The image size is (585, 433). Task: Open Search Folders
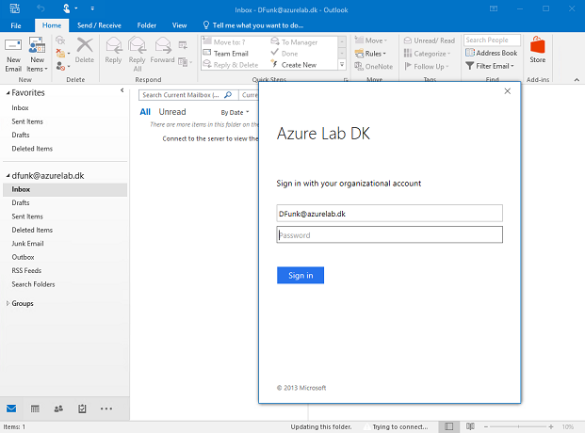point(33,284)
